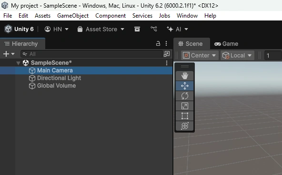The image size is (282, 175).
Task: Open the Package Manager archive icon
Action: (x=137, y=29)
